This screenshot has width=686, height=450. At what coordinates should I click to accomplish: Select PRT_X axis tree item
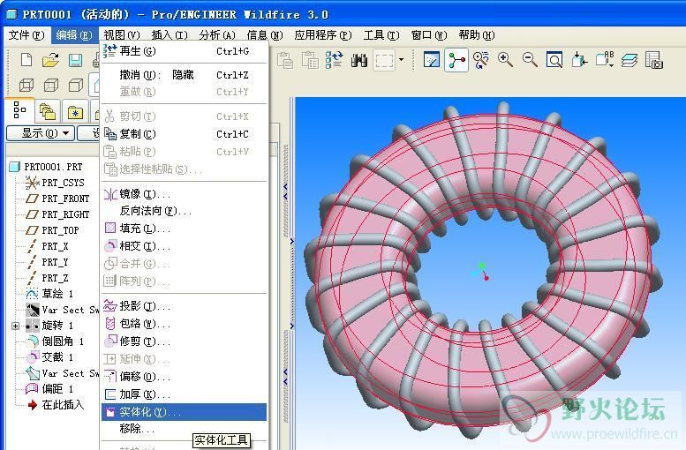click(47, 246)
